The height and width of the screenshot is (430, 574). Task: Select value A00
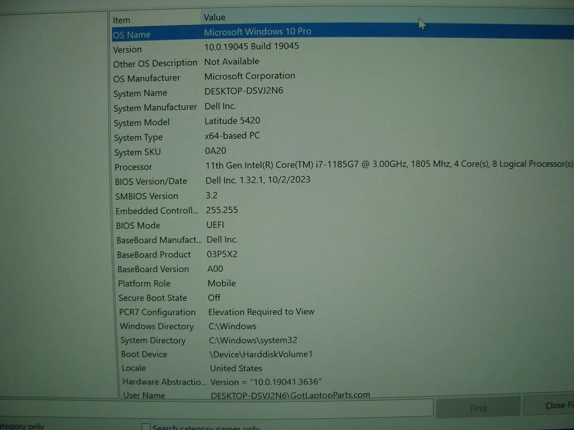215,269
